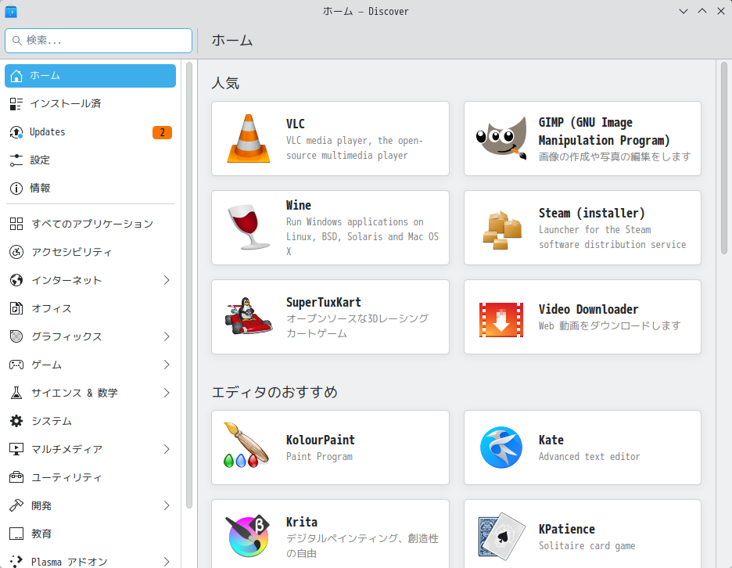732x568 pixels.
Task: Open the 設定 page label
Action: 40,160
